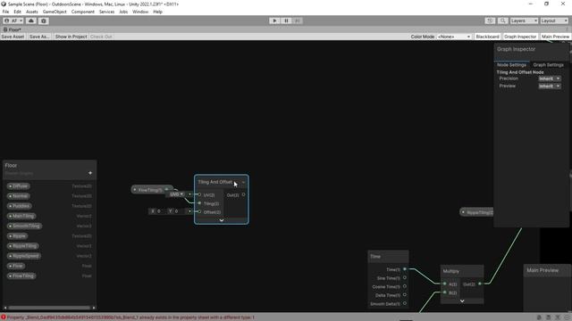Click the Delta Time(1) output port

(405, 295)
